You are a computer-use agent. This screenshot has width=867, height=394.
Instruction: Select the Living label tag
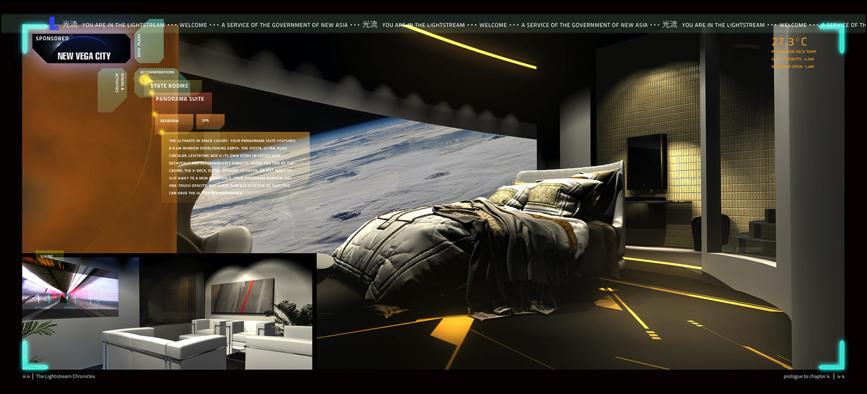[47, 257]
